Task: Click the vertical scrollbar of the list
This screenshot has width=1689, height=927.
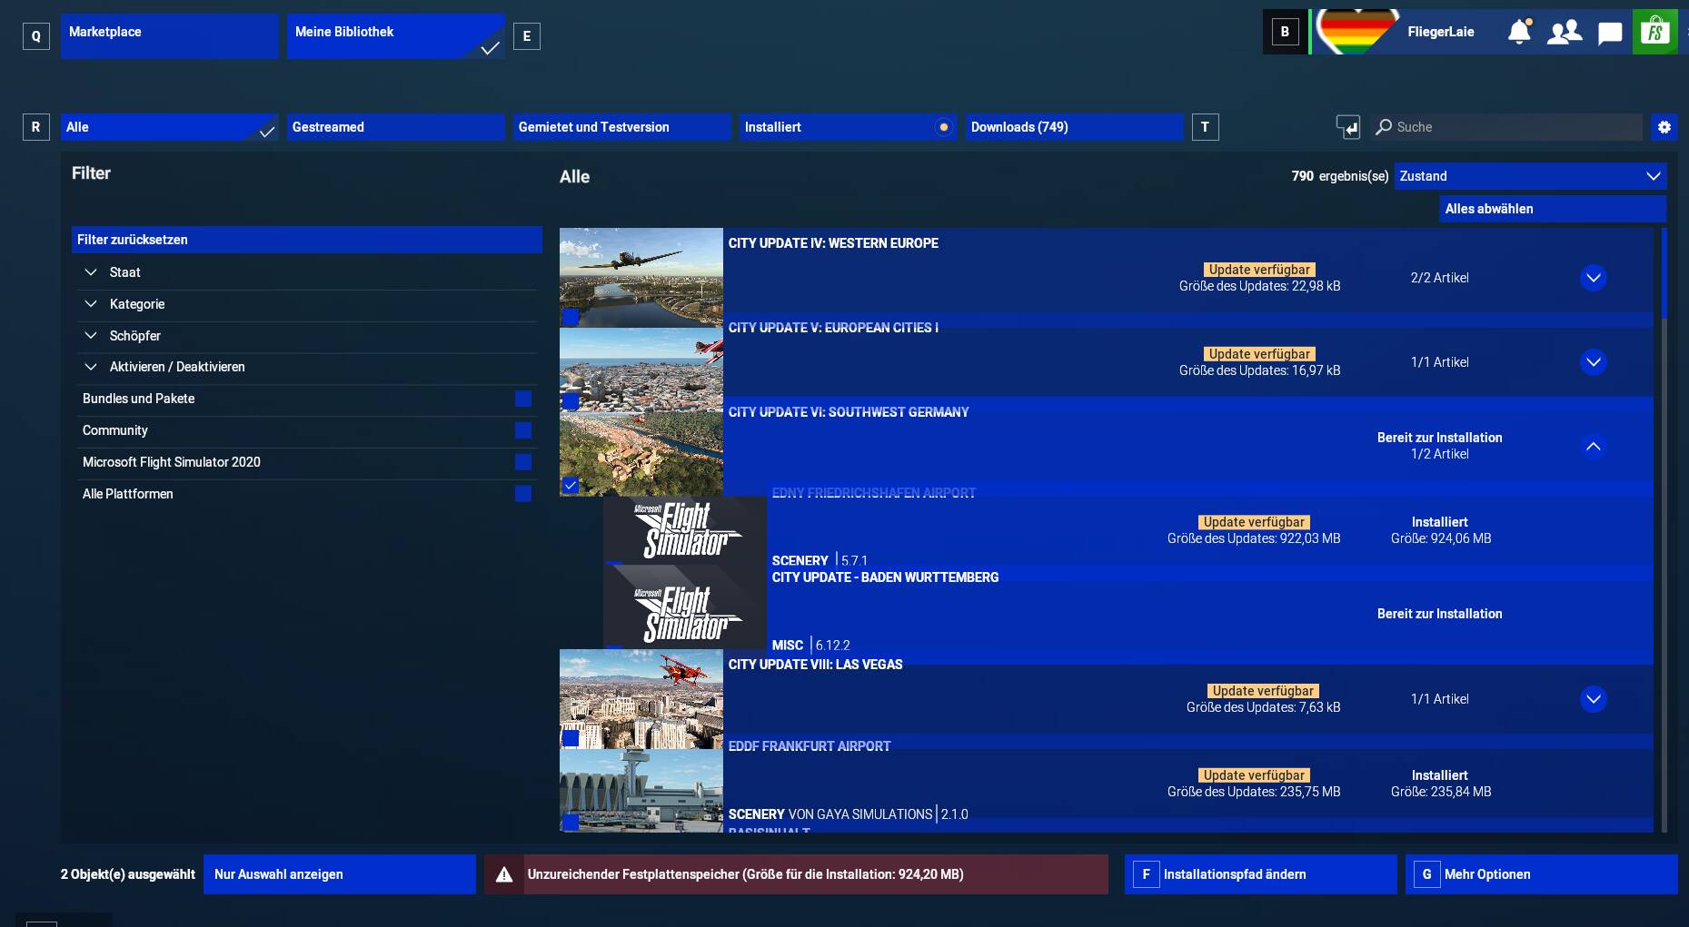Action: pyautogui.click(x=1664, y=272)
